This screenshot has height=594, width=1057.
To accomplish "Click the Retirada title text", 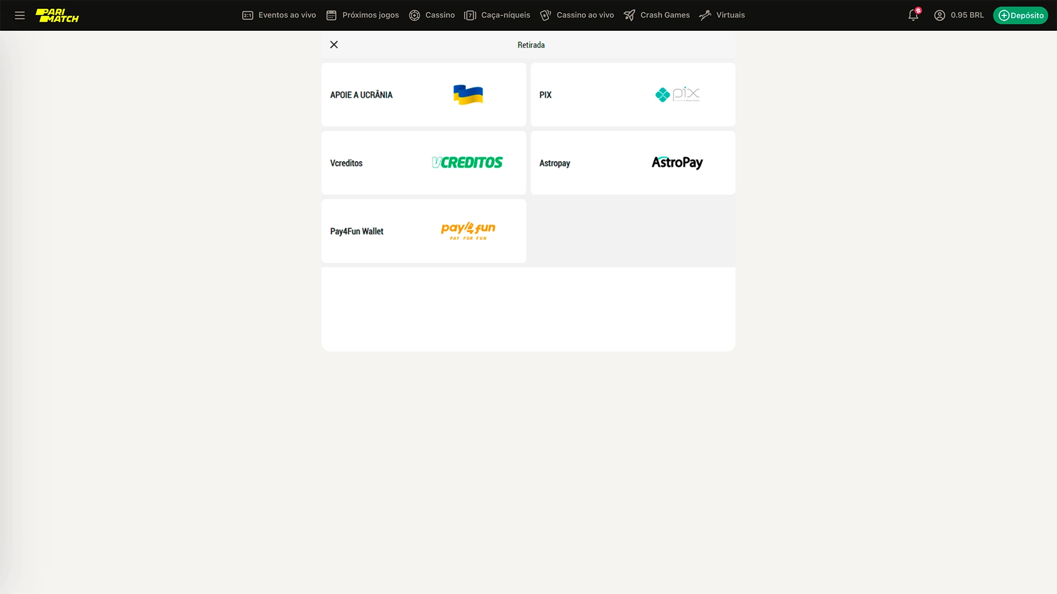I will tap(531, 45).
